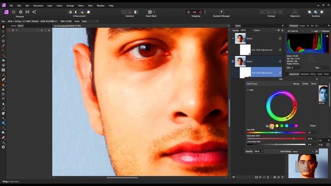
Task: Open the Metadata panel tab
Action: coord(305,74)
